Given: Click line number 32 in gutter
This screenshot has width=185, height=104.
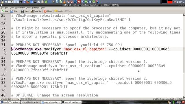Looking at the screenshot, I should pos(3,49).
